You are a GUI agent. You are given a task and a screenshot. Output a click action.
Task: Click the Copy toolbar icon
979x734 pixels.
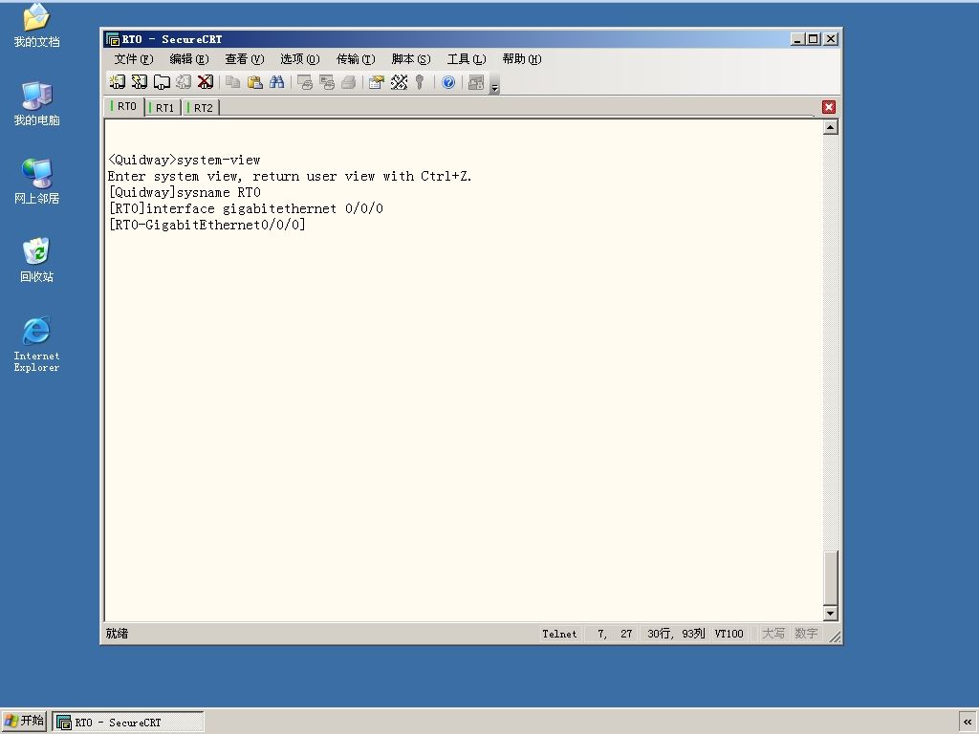233,82
